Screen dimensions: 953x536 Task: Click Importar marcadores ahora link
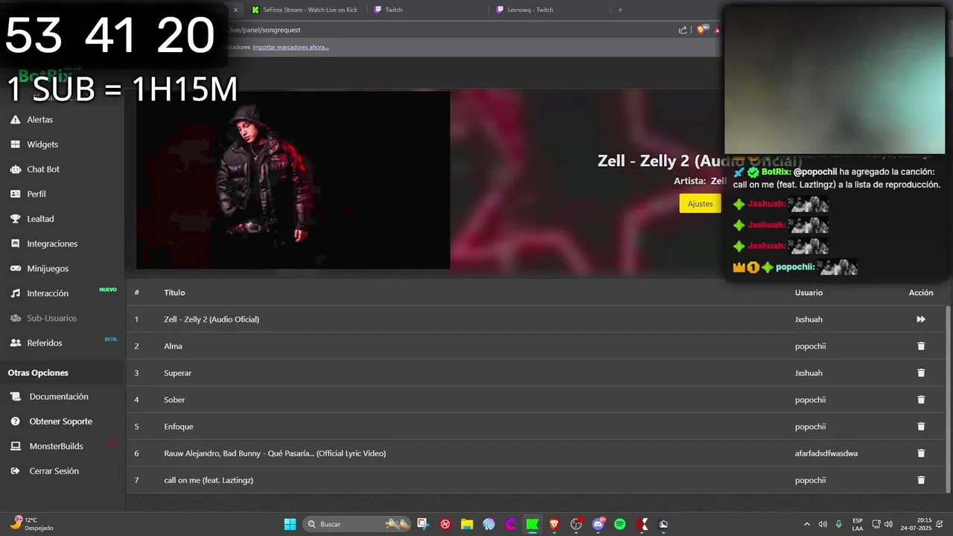(290, 47)
